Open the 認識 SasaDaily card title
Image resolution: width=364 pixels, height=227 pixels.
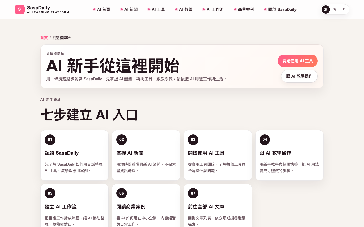coord(62,153)
